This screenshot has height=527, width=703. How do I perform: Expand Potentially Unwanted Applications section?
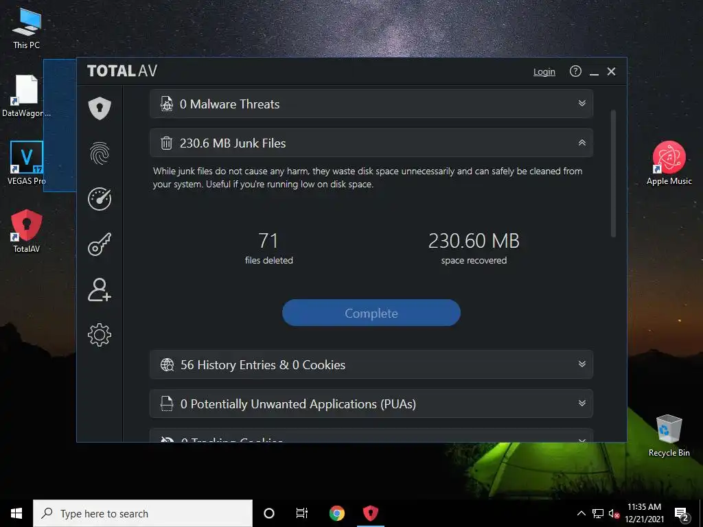371,403
